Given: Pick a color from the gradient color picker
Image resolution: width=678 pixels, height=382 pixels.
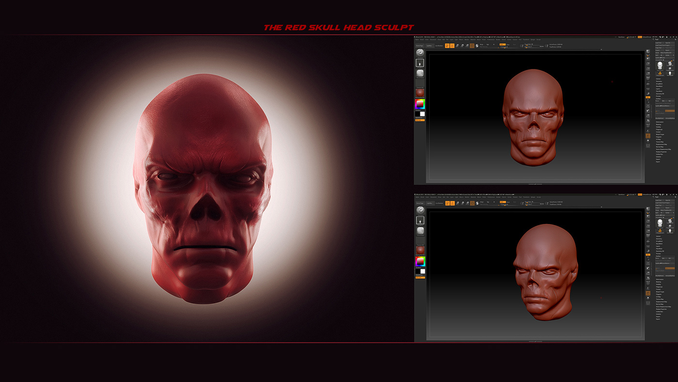Looking at the screenshot, I should point(420,104).
